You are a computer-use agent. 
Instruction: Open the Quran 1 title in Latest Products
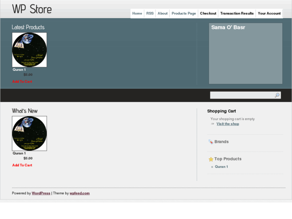(19, 70)
